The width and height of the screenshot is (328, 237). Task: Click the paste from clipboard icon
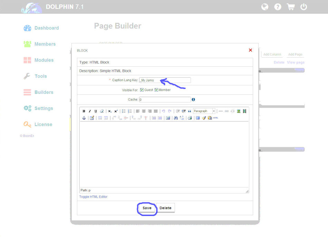coord(210,118)
